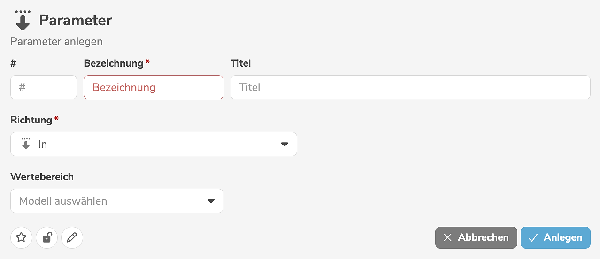Screen dimensions: 600x259
Task: Click the pencil edit icon
Action: (72, 237)
